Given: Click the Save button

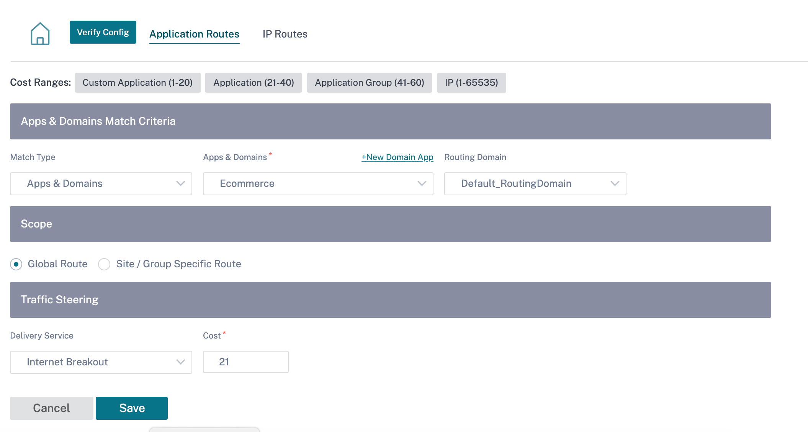Looking at the screenshot, I should tap(132, 408).
